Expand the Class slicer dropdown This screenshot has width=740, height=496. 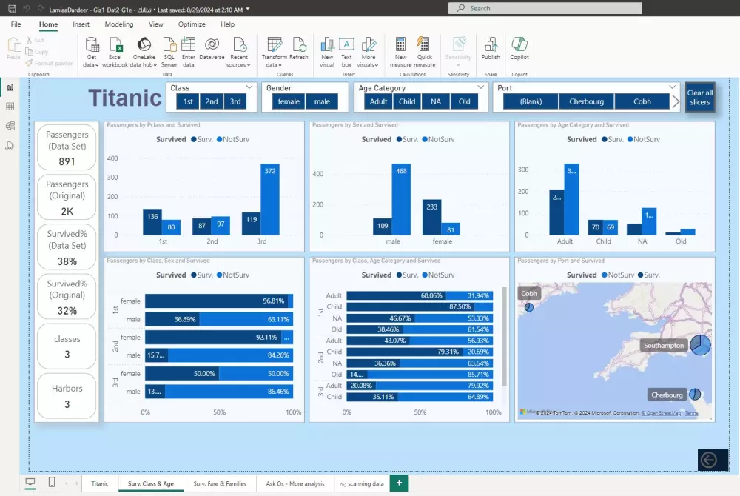click(x=248, y=87)
